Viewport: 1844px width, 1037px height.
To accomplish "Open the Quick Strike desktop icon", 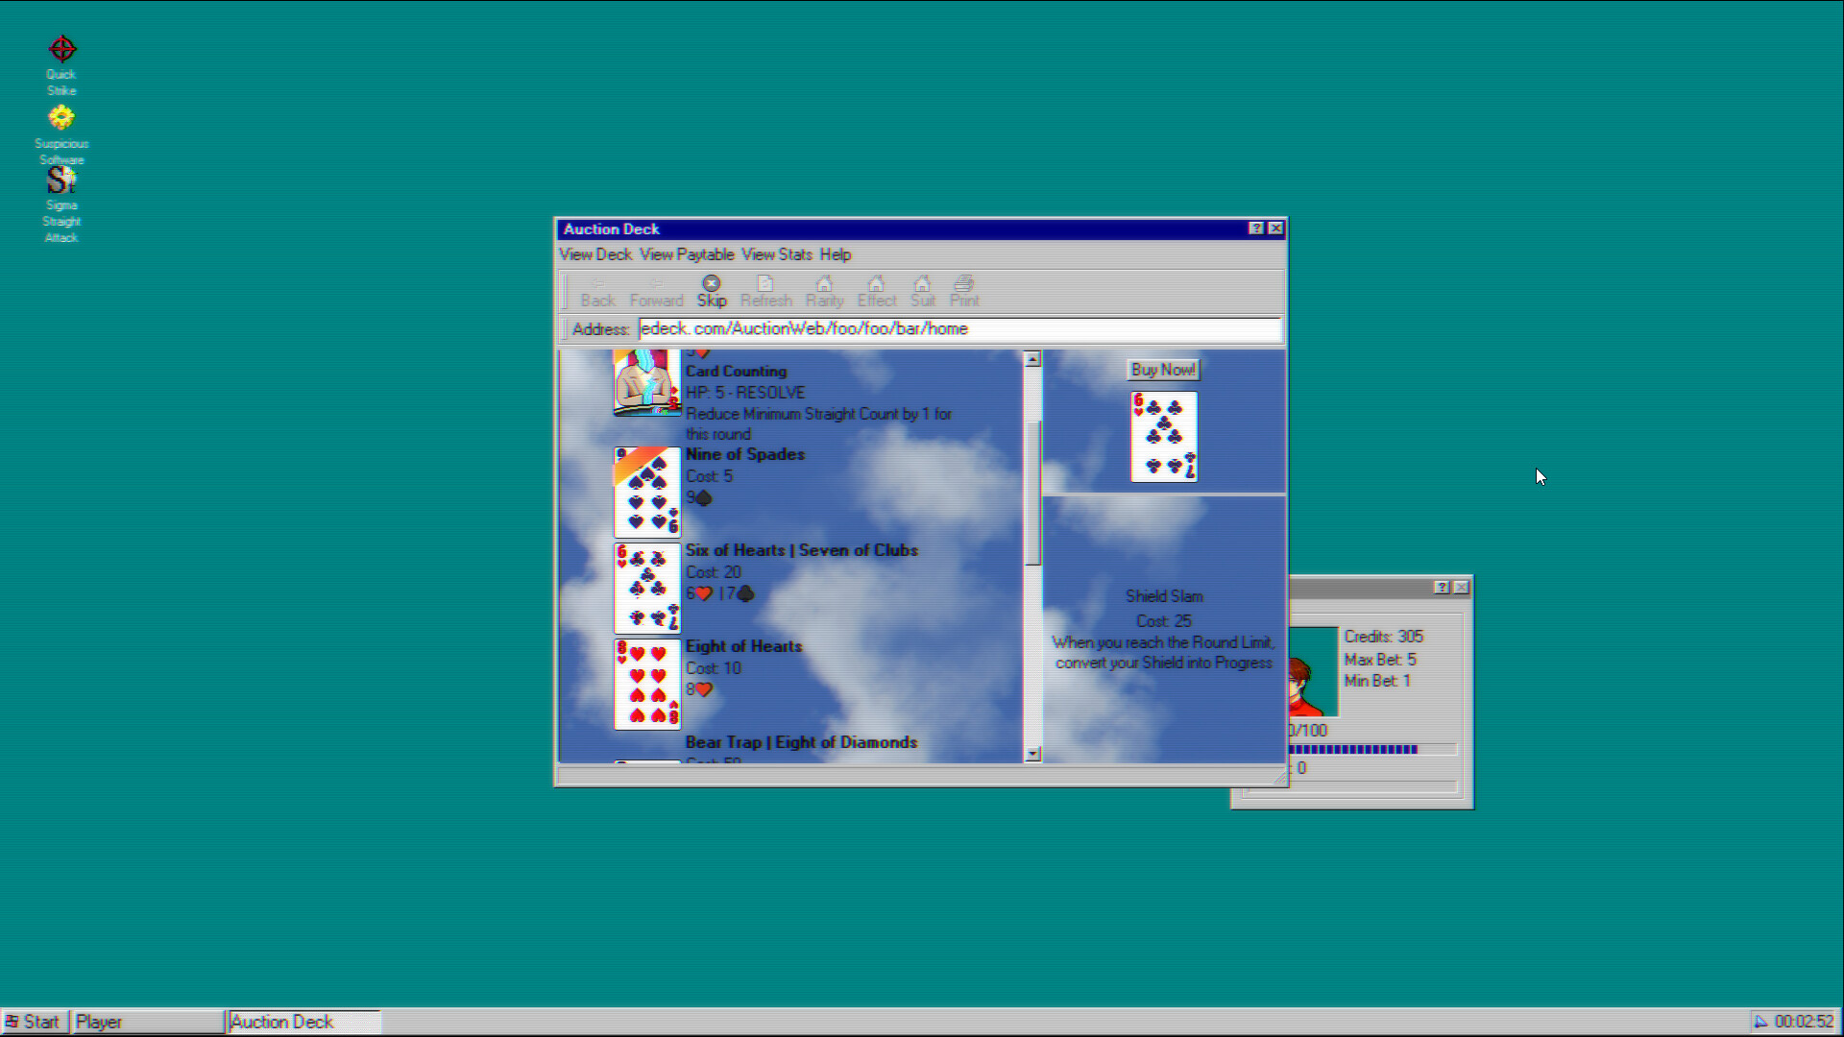I will (61, 48).
